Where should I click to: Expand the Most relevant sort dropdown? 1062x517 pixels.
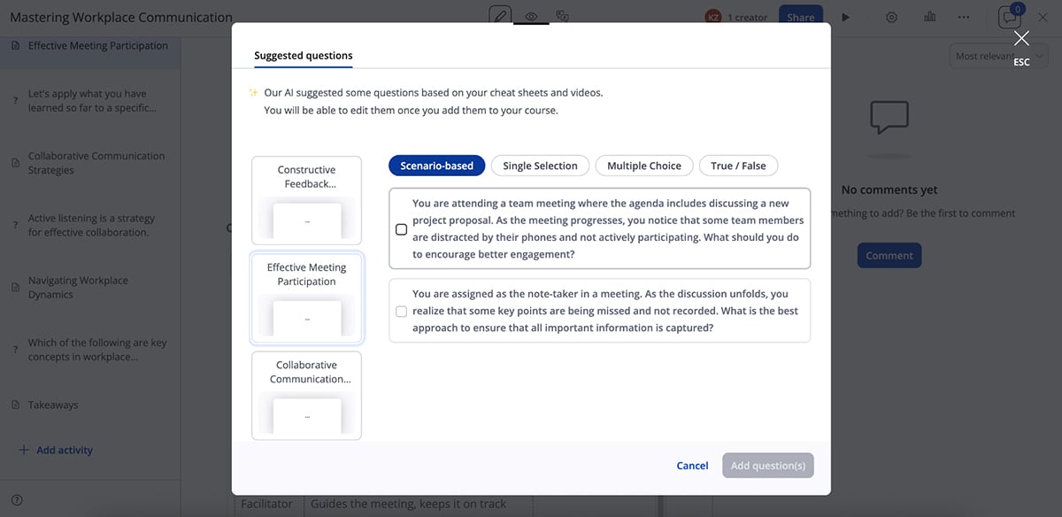click(997, 56)
